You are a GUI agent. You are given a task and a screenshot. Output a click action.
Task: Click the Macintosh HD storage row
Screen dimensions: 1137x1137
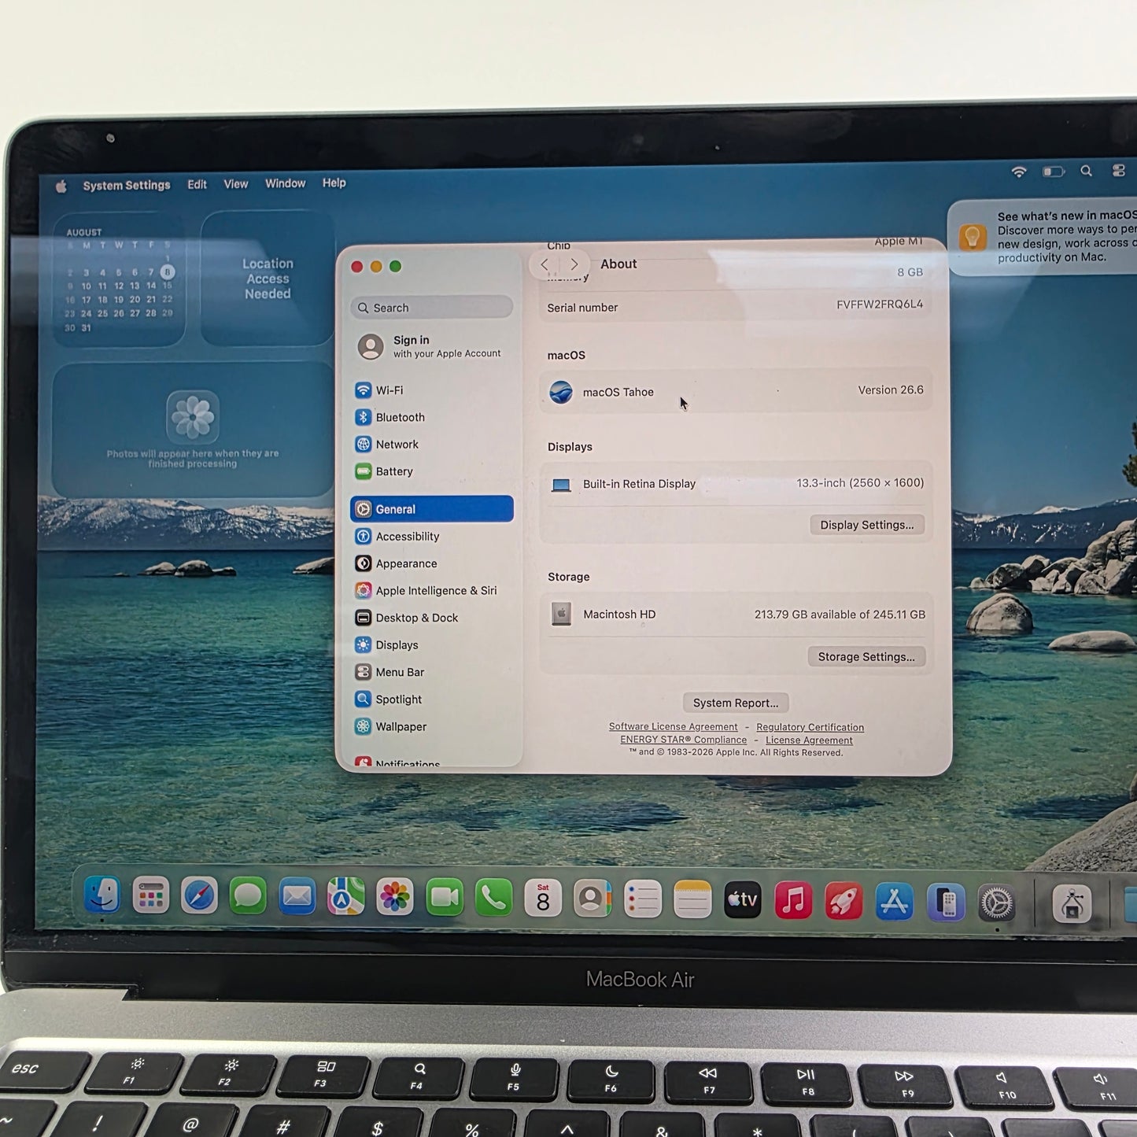[x=736, y=615]
